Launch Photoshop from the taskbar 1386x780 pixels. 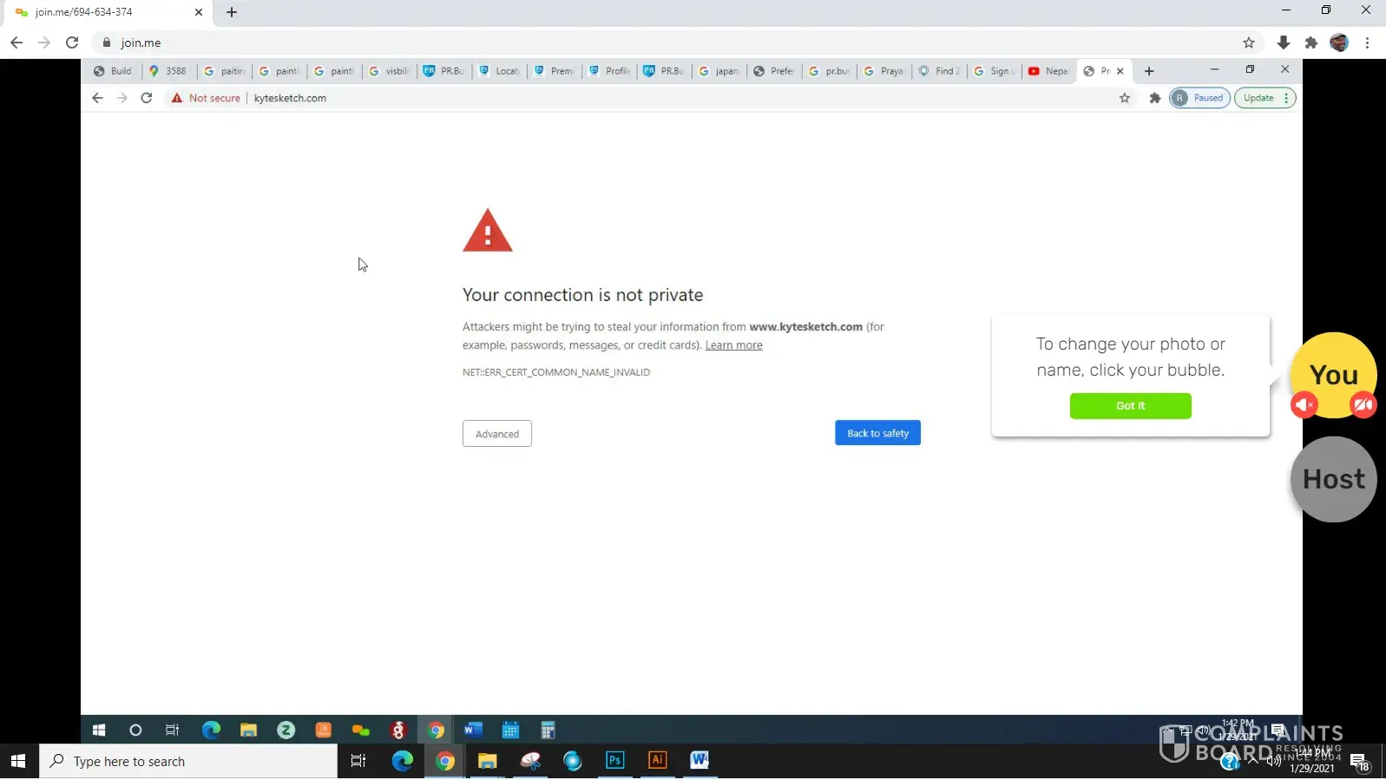click(x=614, y=761)
